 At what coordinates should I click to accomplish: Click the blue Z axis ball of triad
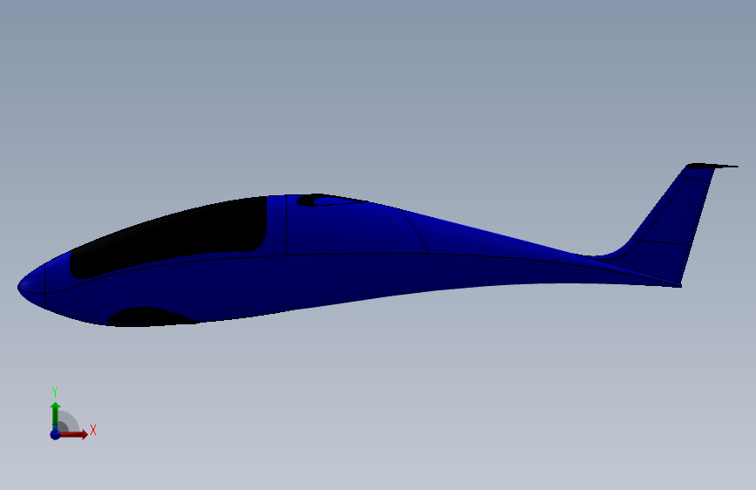click(x=55, y=434)
